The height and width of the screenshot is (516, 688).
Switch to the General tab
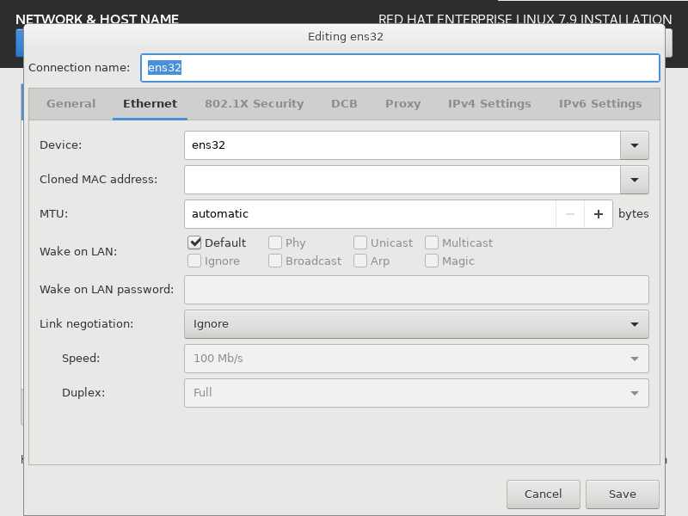coord(70,103)
